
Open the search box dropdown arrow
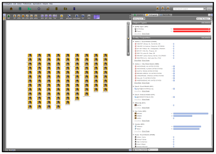point(204,9)
